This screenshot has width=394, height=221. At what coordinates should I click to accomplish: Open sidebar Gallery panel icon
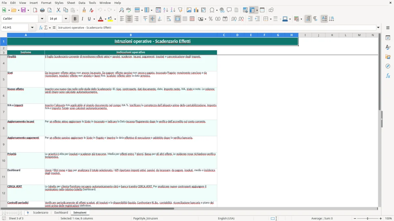tap(388, 57)
